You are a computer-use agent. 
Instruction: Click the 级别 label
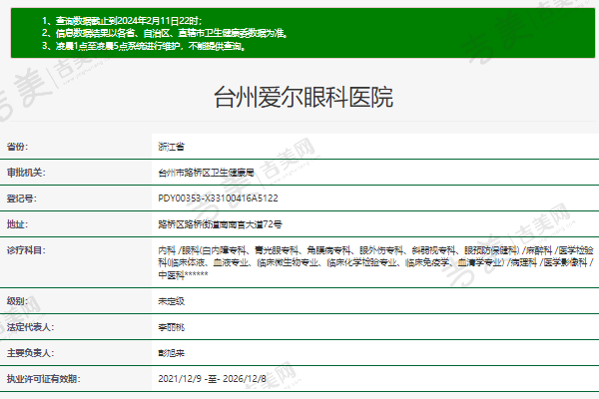coord(17,301)
